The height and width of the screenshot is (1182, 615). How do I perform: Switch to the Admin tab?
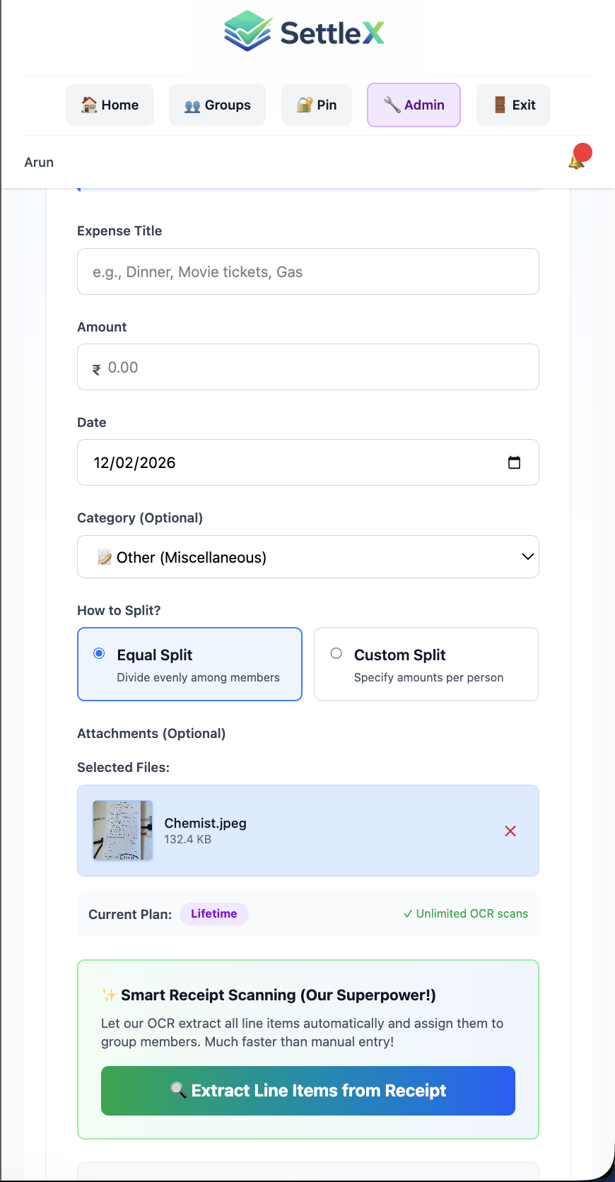[x=414, y=105]
